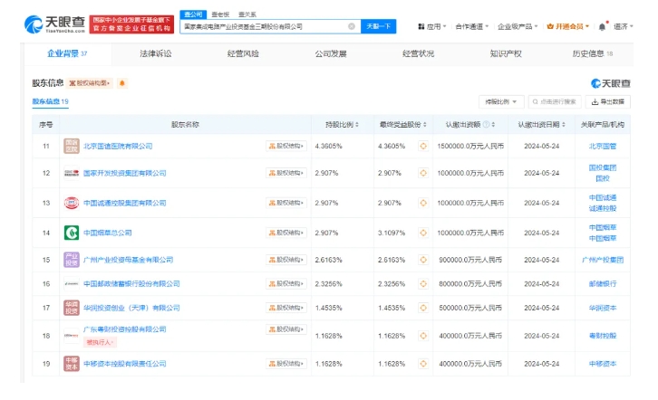Open the 广州产投集团 related link
The width and height of the screenshot is (658, 400).
603,260
